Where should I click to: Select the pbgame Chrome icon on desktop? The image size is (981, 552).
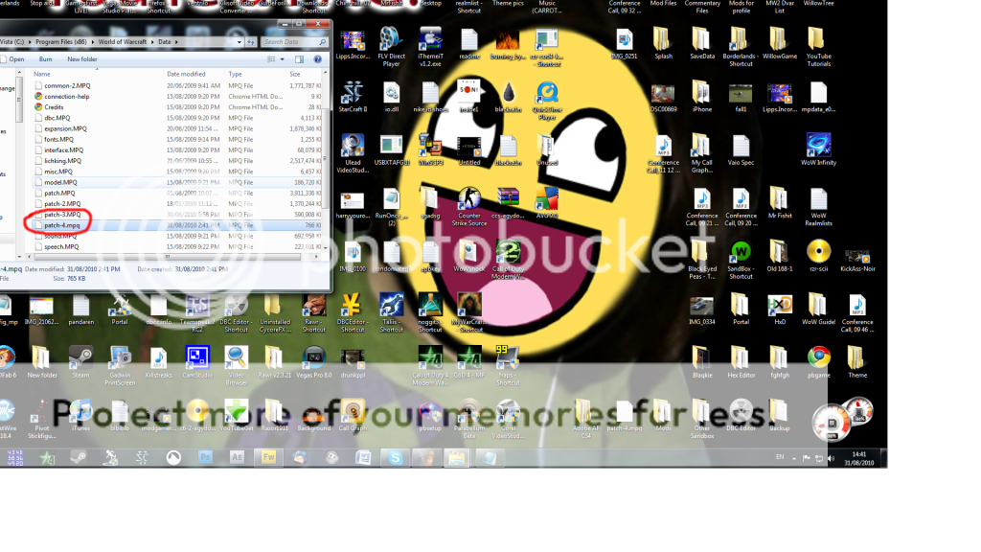(x=818, y=362)
